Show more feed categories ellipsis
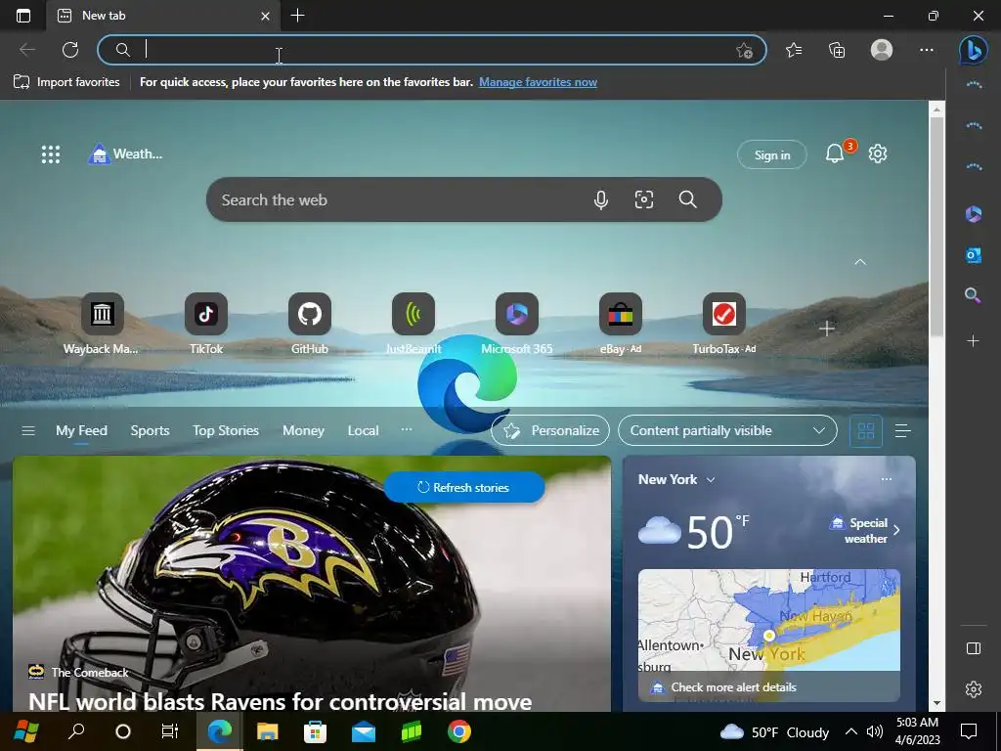Image resolution: width=1001 pixels, height=751 pixels. click(406, 430)
